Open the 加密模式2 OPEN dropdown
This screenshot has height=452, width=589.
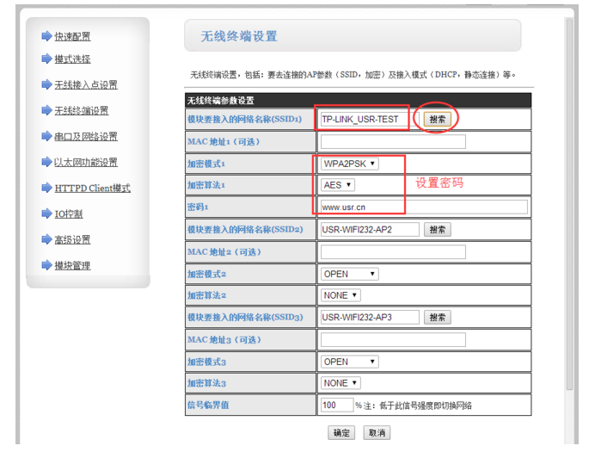(x=349, y=274)
